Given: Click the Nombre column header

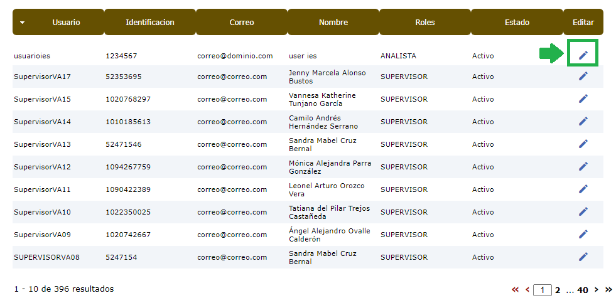Looking at the screenshot, I should coord(333,22).
